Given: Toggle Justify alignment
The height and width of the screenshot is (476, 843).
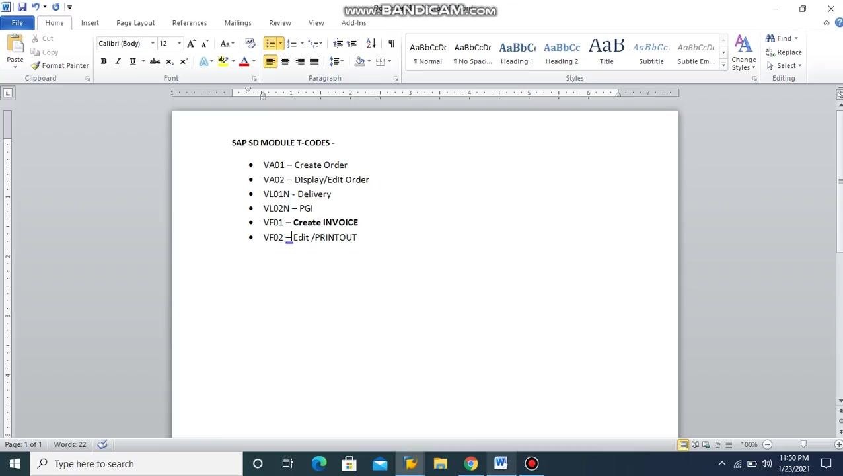Looking at the screenshot, I should [314, 61].
